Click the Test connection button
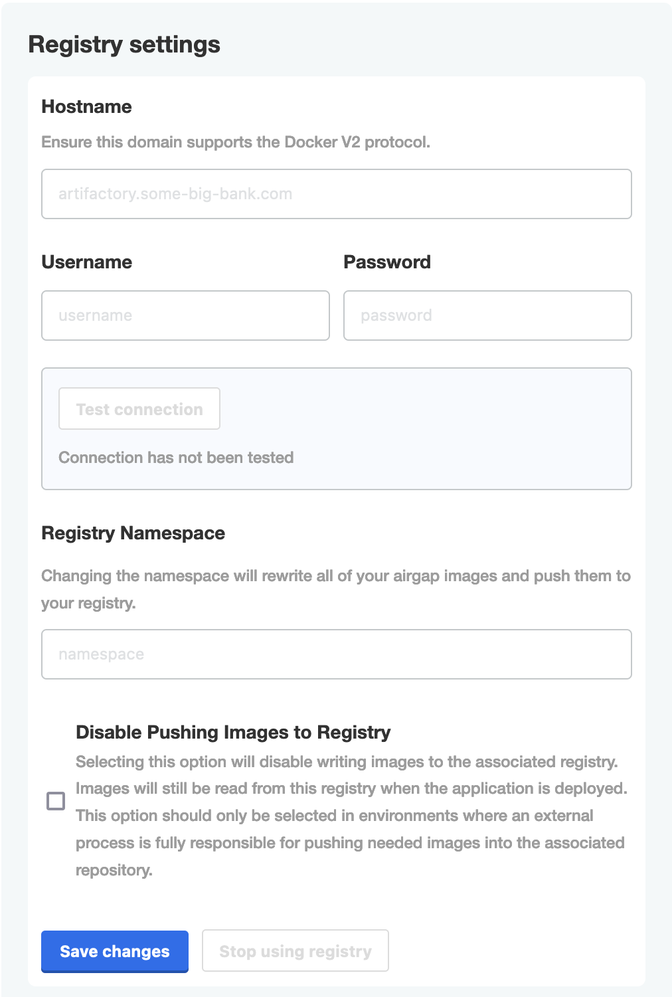672x997 pixels. click(139, 408)
